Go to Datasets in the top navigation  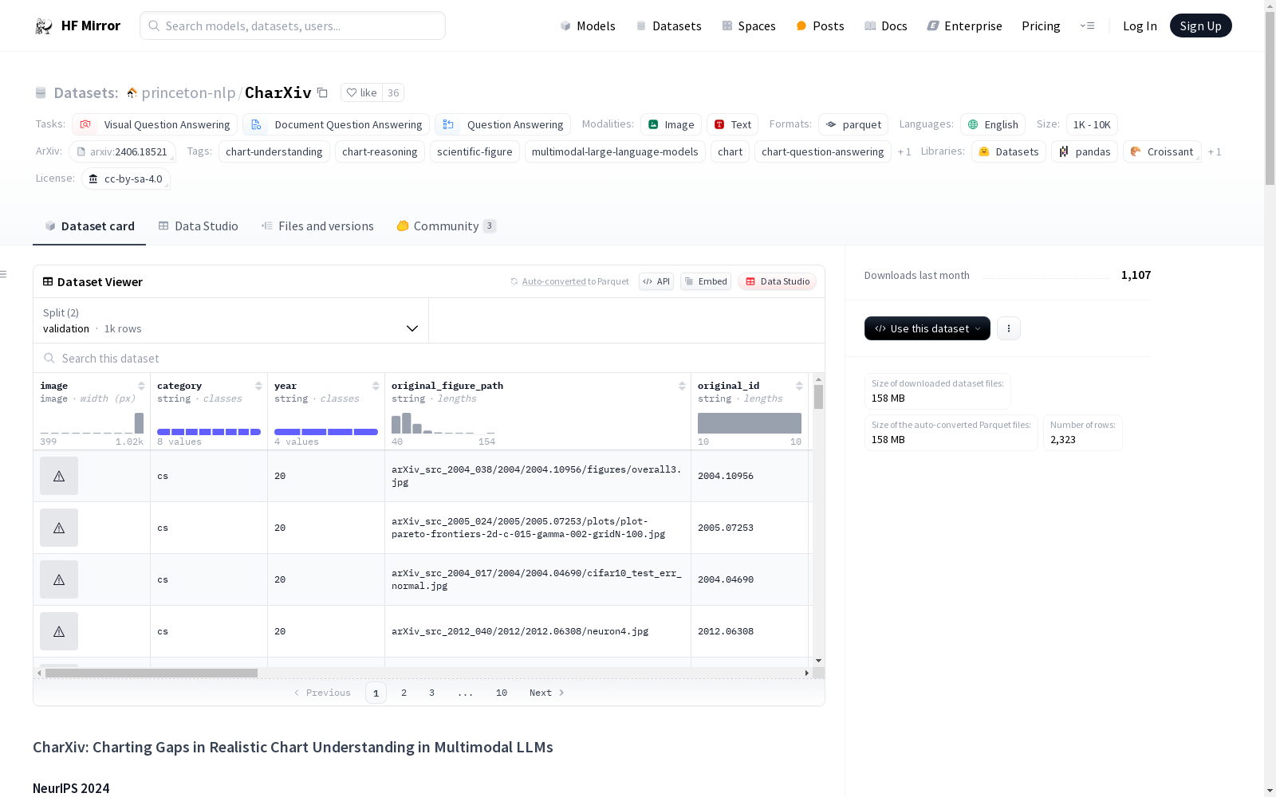(x=668, y=26)
